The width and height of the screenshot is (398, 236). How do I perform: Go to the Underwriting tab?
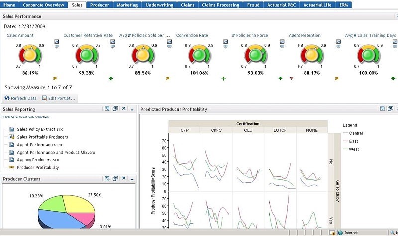[159, 5]
